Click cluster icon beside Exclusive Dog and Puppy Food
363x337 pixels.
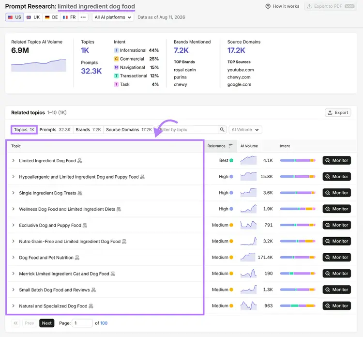tap(85, 225)
